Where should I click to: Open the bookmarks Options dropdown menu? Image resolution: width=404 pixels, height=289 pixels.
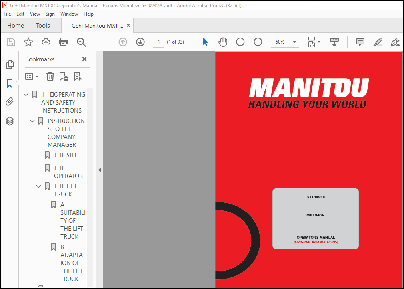coord(32,76)
